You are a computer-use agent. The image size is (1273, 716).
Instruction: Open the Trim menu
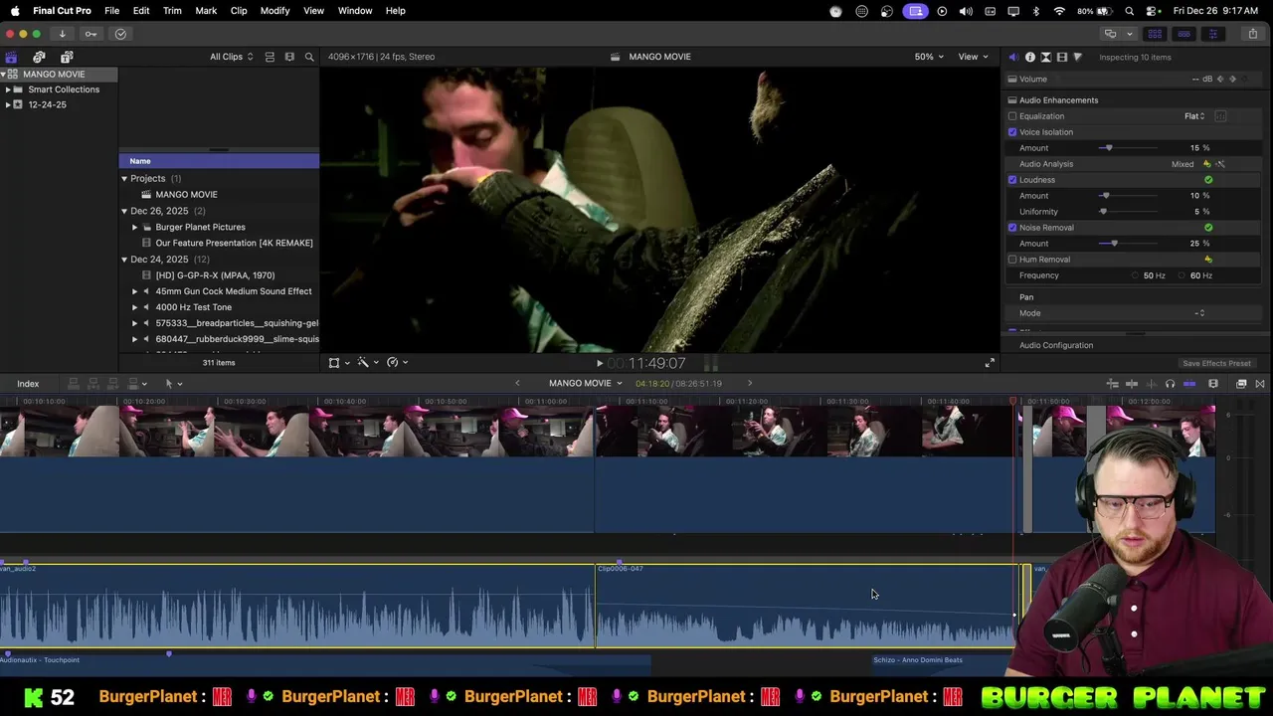(x=172, y=11)
